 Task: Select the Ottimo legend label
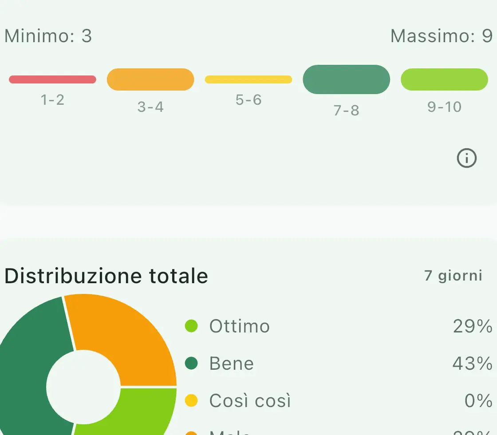240,326
